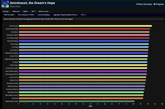Viewport: 165px width, 109px height.
Task: Click the Elemental Shaman blue bar
Action: 84,41
